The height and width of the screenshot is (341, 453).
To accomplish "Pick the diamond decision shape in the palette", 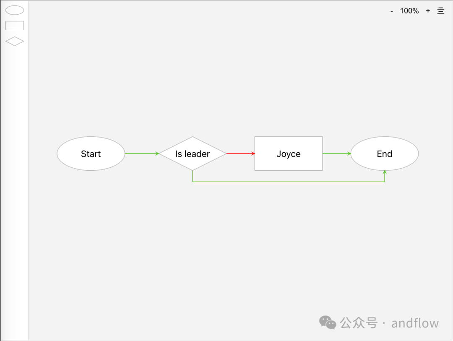I will coord(15,41).
